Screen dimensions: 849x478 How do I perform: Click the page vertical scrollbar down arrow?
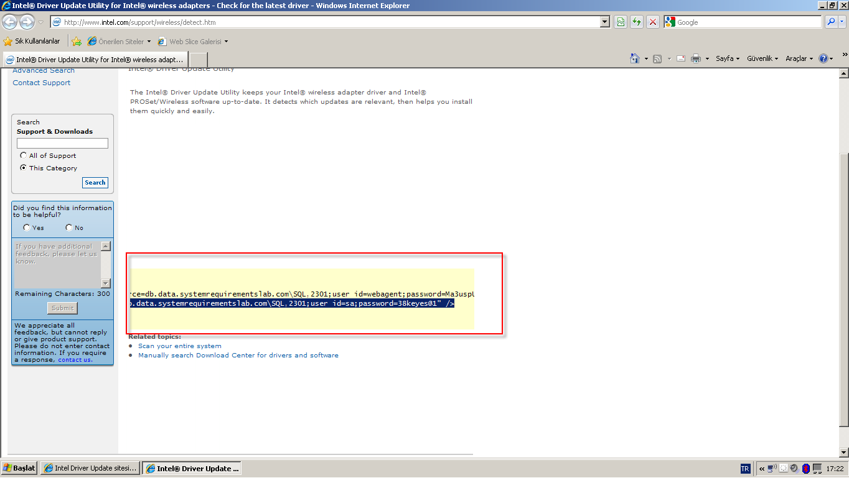(x=844, y=453)
